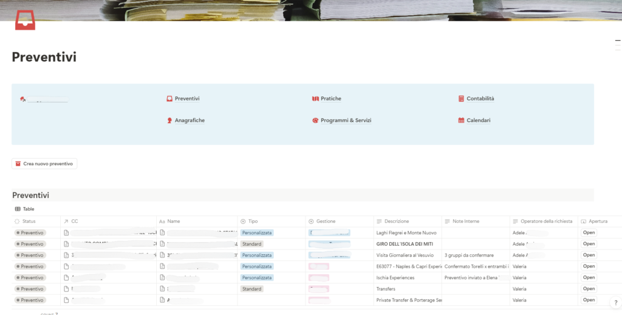Select the Table view tab
Viewport: 622px width, 315px height.
pos(24,209)
